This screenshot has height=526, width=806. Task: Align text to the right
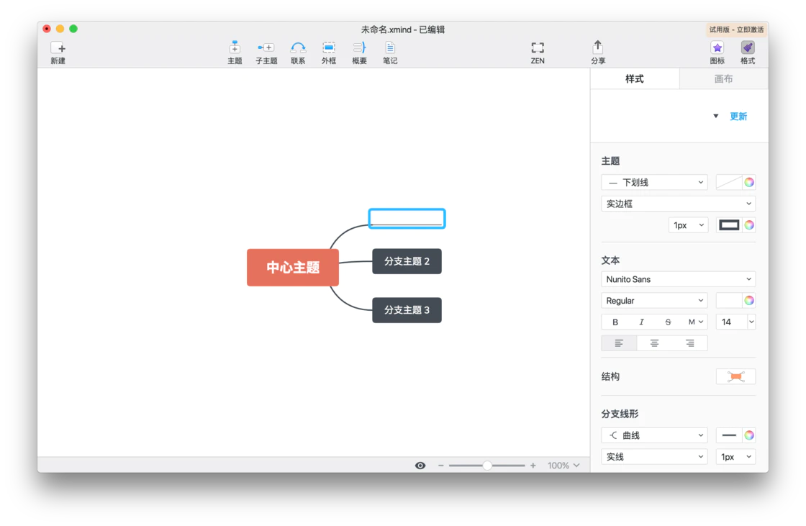tap(690, 343)
